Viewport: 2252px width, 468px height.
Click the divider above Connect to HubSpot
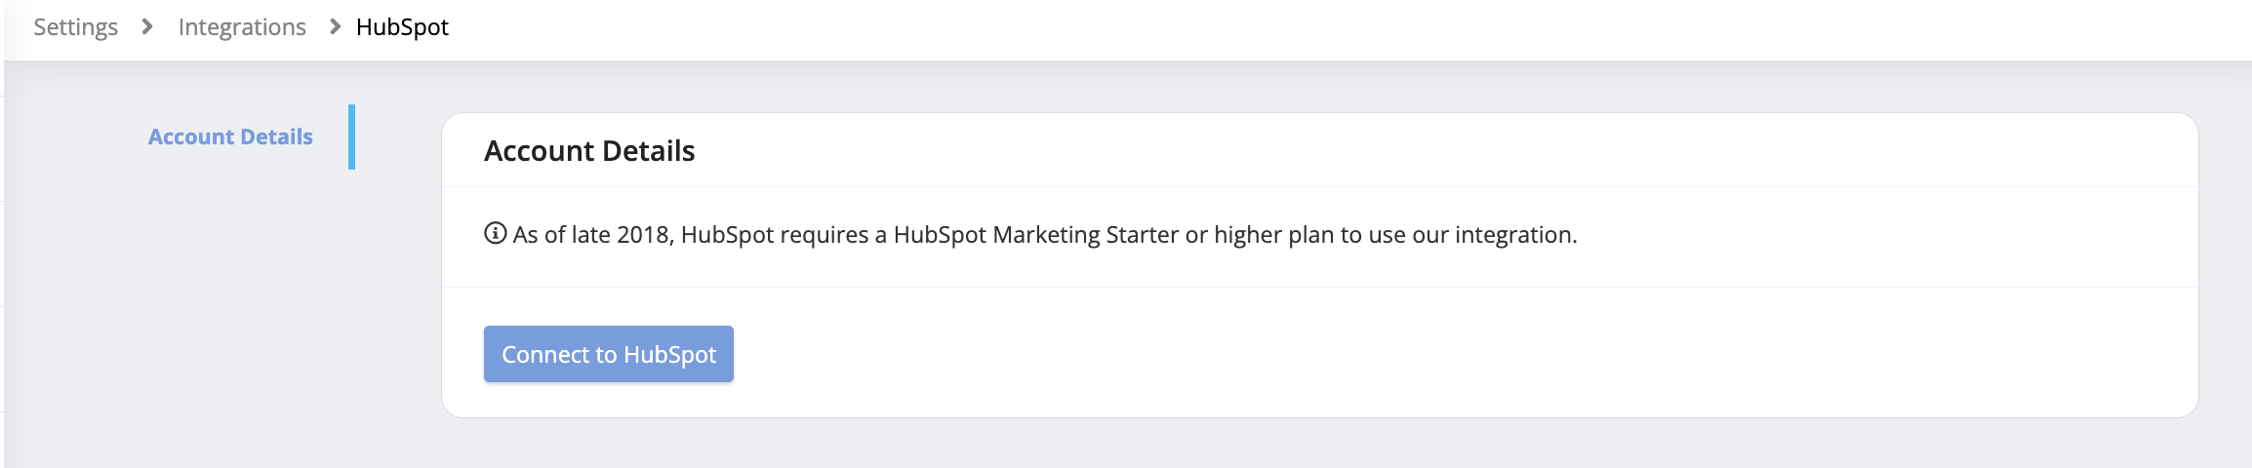[x=1319, y=287]
